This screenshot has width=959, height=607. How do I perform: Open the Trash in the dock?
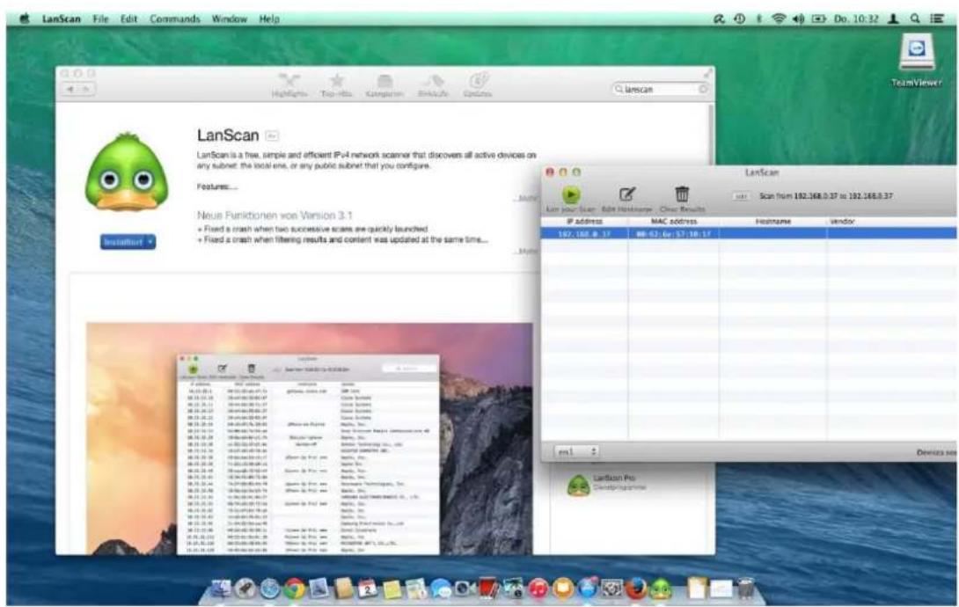745,589
